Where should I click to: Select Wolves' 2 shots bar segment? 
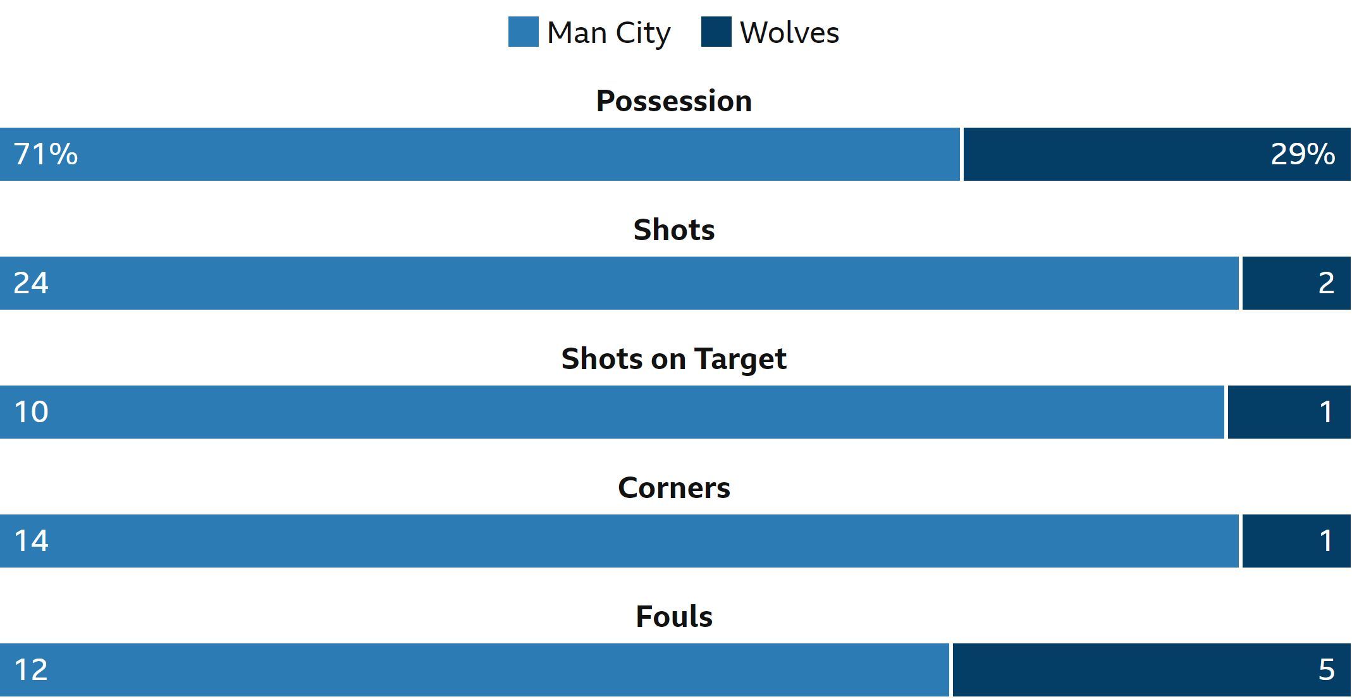[x=1296, y=283]
